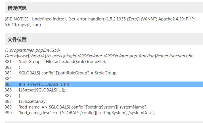
Task: Click the PHP 5.6.40 version text
Action: tap(99, 22)
